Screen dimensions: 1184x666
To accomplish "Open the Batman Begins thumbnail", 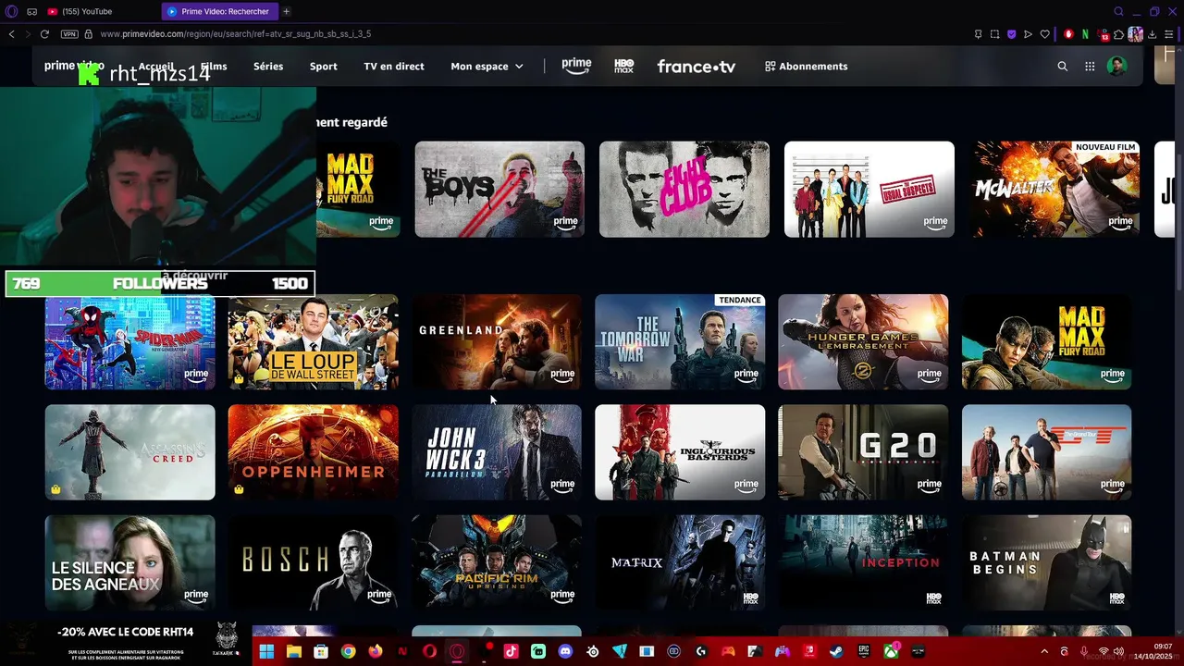I will 1046,562.
